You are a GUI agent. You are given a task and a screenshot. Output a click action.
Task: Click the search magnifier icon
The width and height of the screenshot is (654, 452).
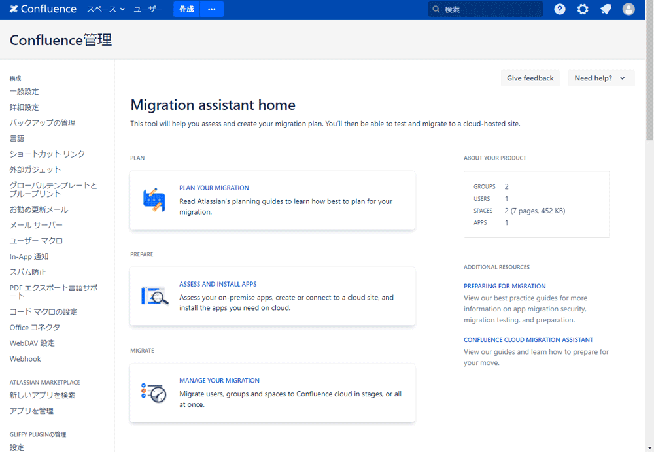point(436,9)
